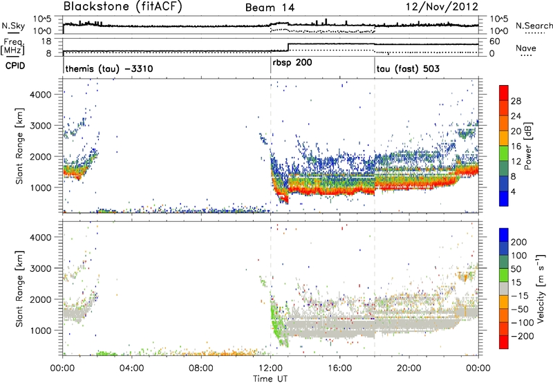The width and height of the screenshot is (553, 383).
Task: Click the '4' tick on the power scale
Action: [x=513, y=192]
